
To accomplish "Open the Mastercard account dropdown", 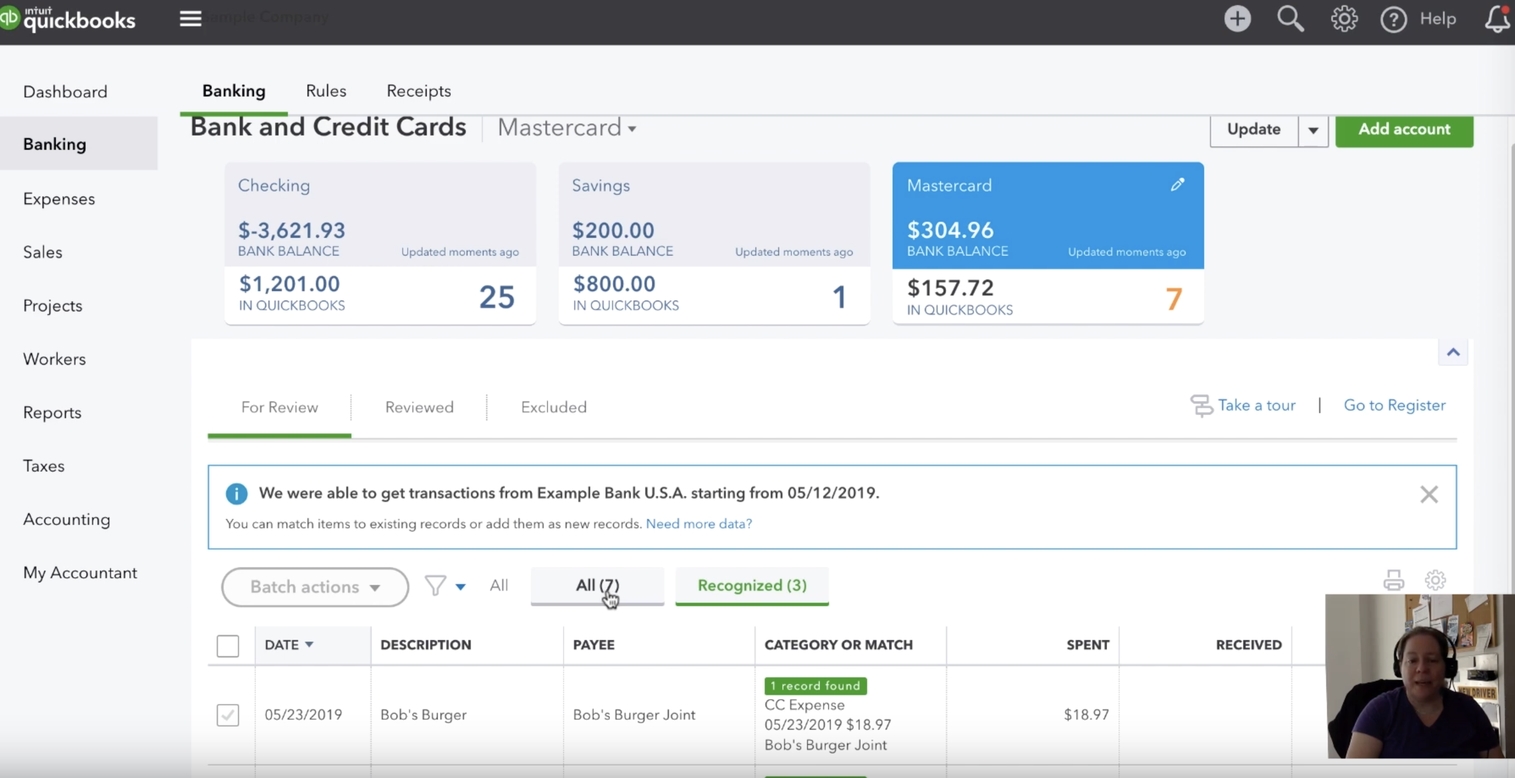I will (x=567, y=127).
